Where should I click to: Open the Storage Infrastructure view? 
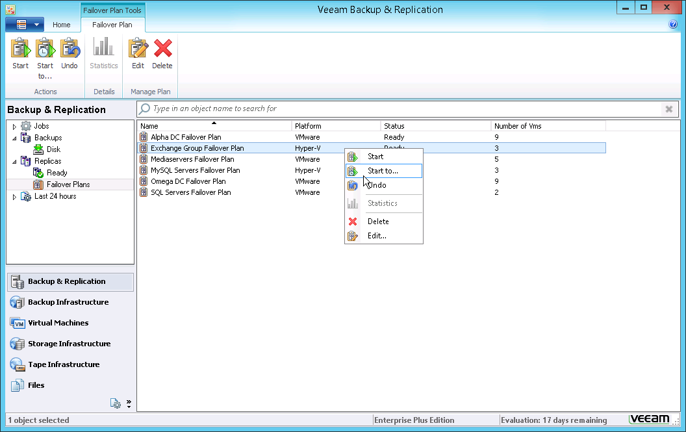pyautogui.click(x=70, y=344)
